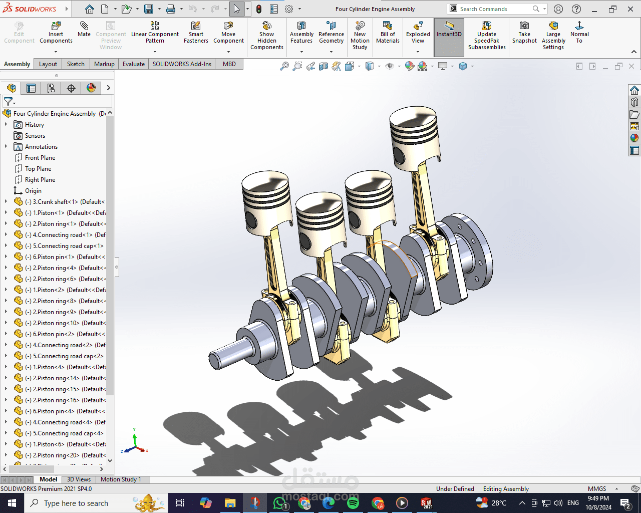The height and width of the screenshot is (513, 641).
Task: Start a New Motion Study
Action: (x=360, y=35)
